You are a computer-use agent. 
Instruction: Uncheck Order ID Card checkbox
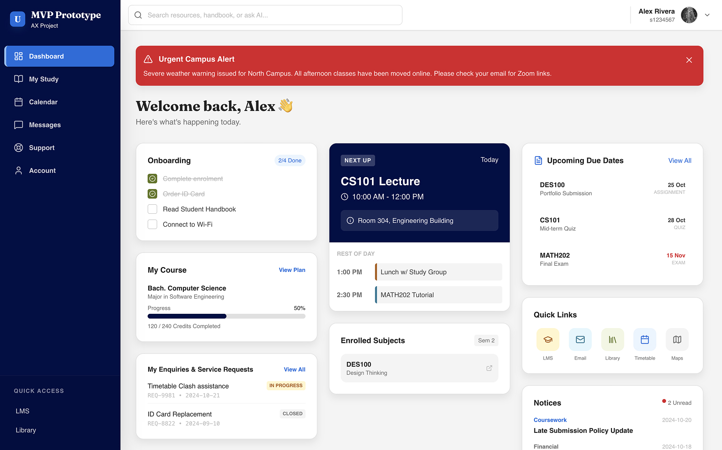(152, 194)
